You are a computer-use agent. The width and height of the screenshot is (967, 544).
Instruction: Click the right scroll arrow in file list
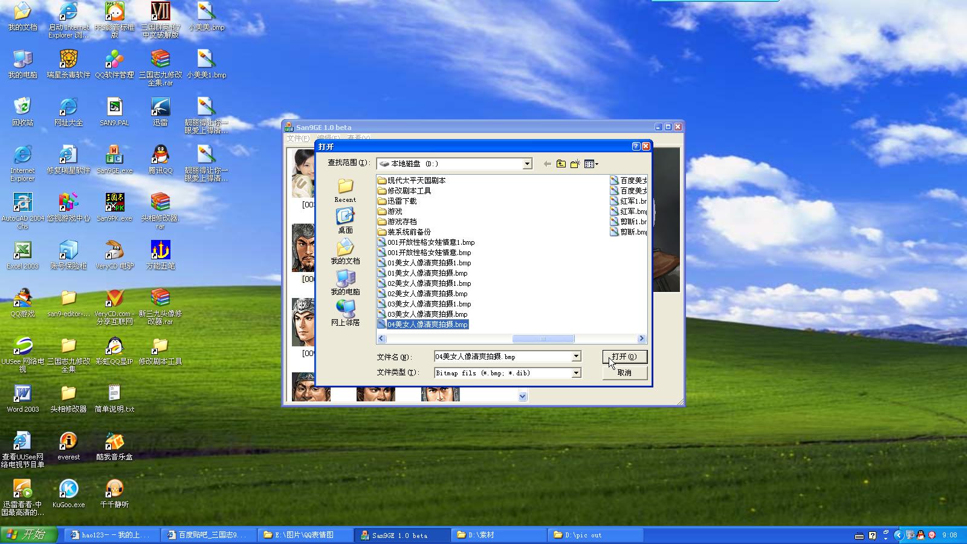tap(641, 338)
